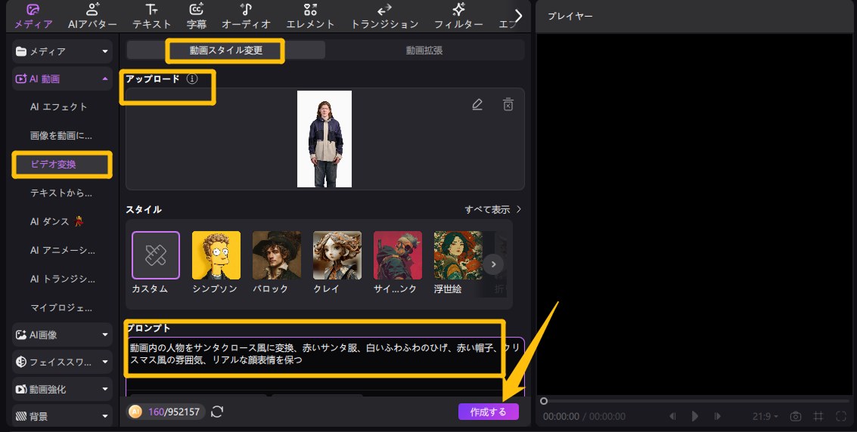Advance style carousel with next arrow
The width and height of the screenshot is (857, 432).
[493, 264]
